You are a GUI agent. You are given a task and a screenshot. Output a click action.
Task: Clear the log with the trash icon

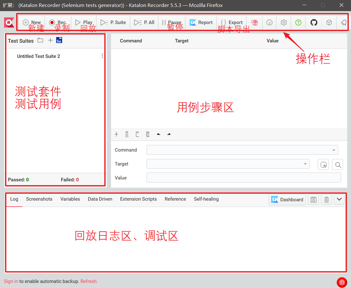(x=326, y=199)
